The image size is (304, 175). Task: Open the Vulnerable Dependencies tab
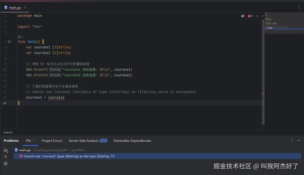pos(132,141)
